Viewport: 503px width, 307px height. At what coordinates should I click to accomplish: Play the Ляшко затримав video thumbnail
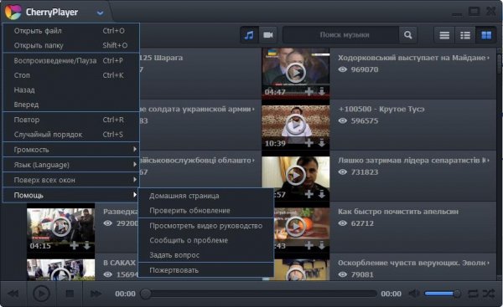pyautogui.click(x=295, y=176)
